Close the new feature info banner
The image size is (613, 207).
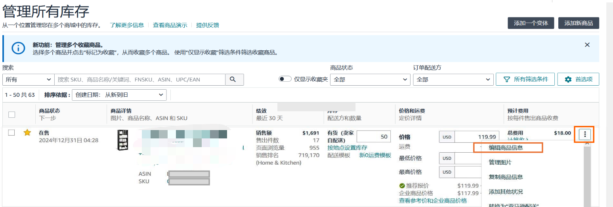pos(587,45)
